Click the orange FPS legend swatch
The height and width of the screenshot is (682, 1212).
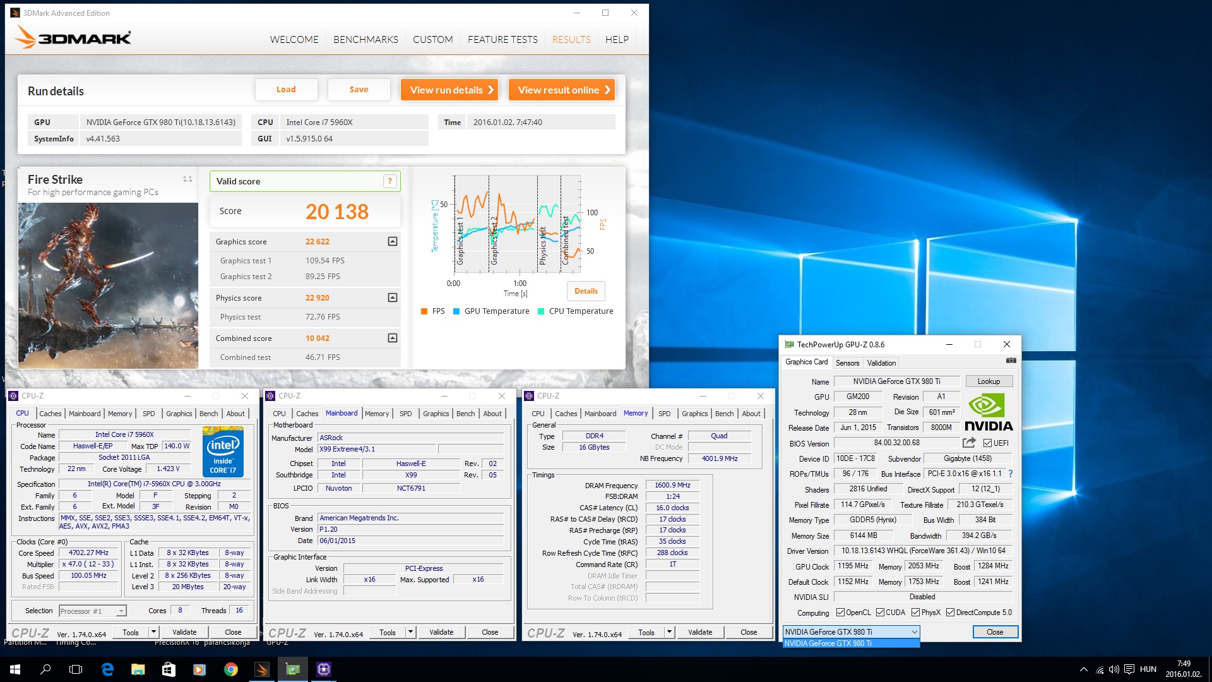point(424,311)
